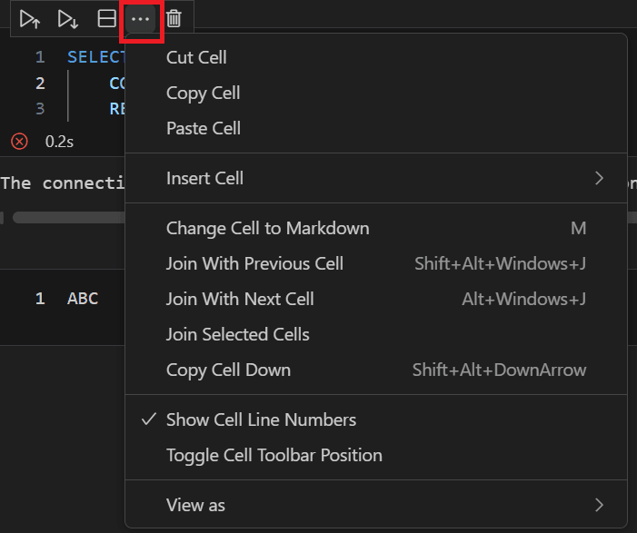Toggle Show Cell Line Numbers checkmark
Screen dimensions: 637x533
coord(149,419)
